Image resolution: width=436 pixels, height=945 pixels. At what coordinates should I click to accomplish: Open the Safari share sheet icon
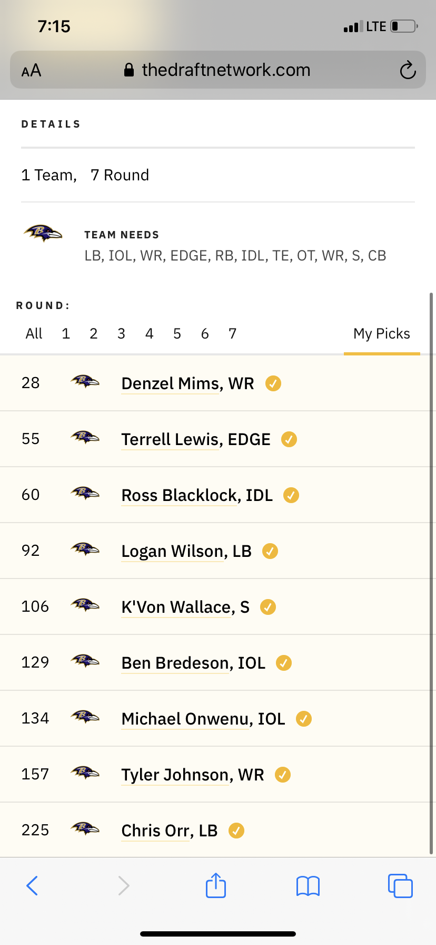coord(216,885)
